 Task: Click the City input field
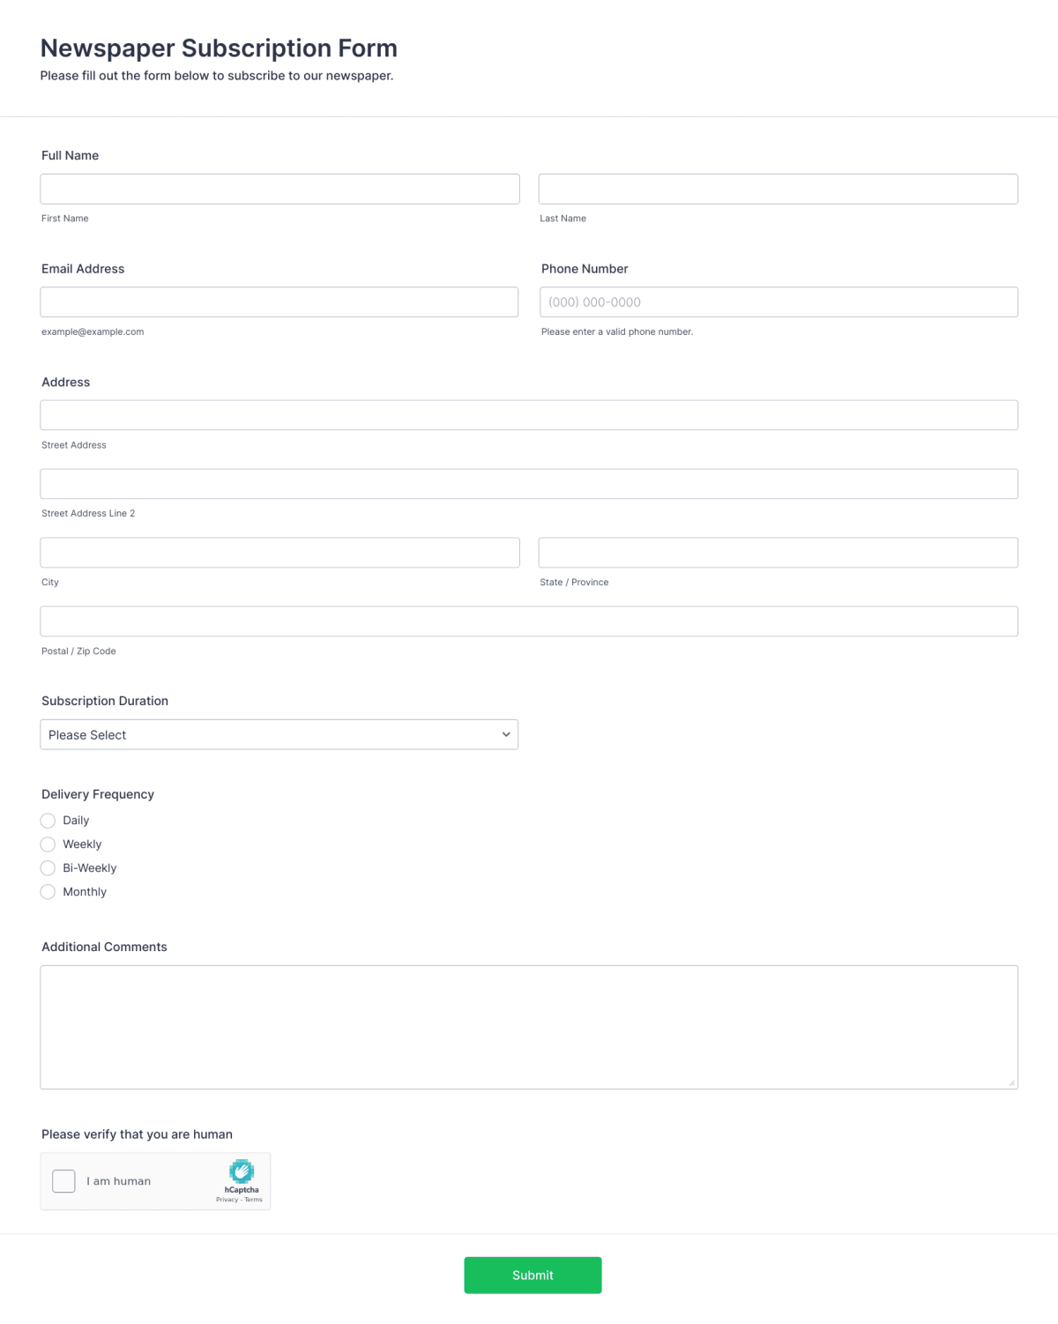click(x=279, y=552)
